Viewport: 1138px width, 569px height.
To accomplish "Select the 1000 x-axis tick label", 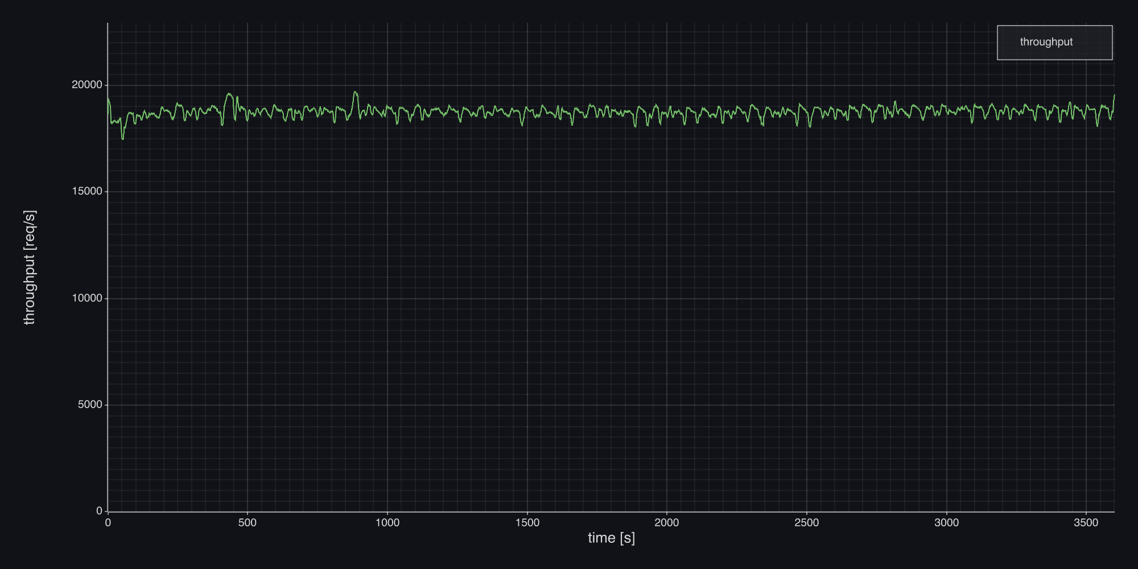I will (387, 523).
